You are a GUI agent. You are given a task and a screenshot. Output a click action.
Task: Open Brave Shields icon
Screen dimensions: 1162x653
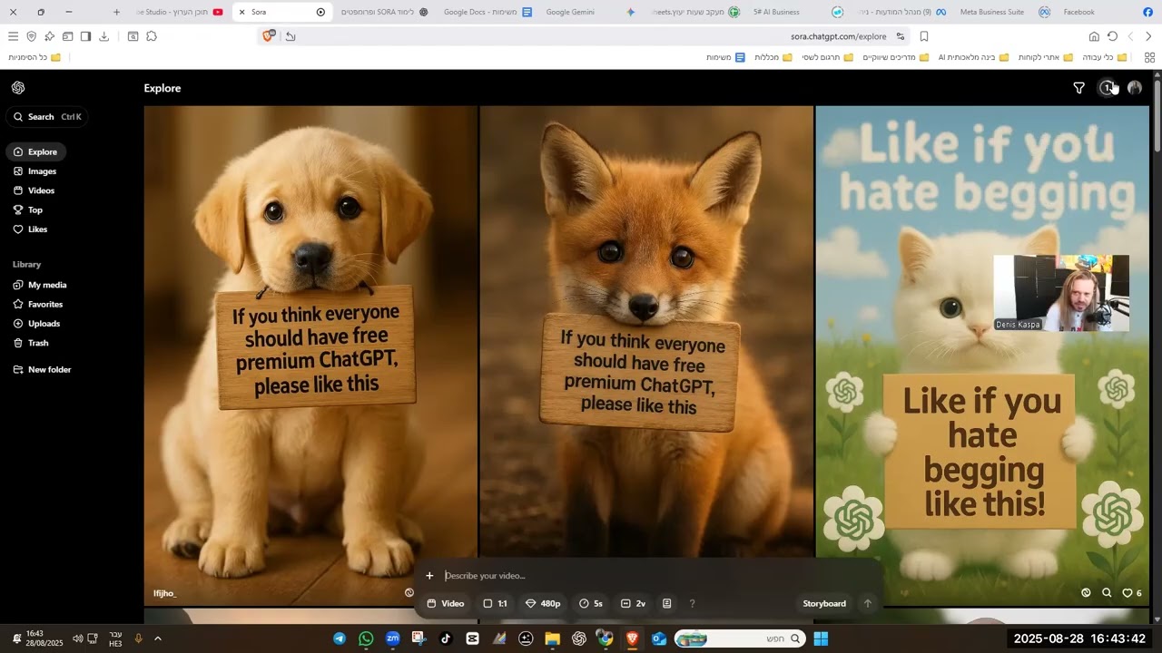268,36
